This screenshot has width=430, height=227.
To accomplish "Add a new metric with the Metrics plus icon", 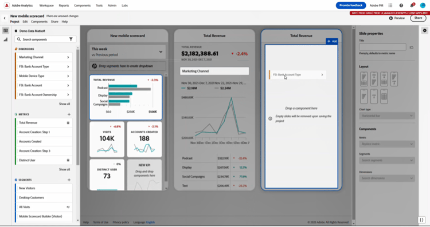I will click(69, 114).
